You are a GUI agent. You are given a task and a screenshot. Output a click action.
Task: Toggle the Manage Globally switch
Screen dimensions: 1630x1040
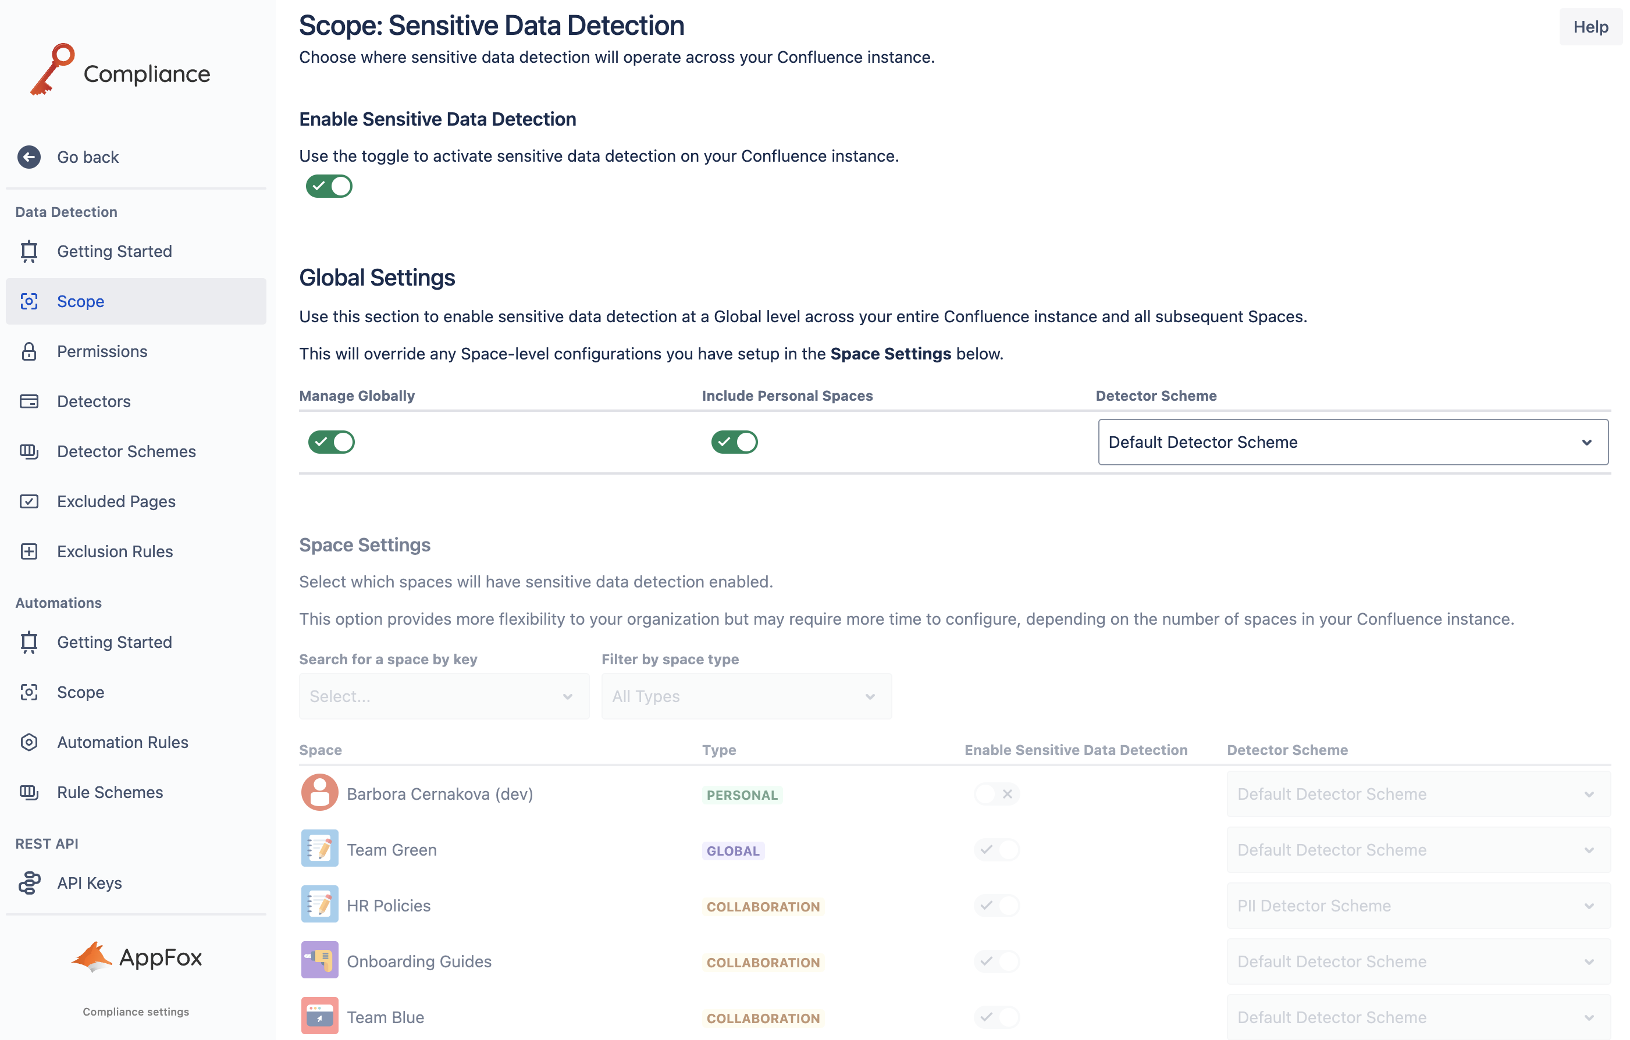[331, 442]
